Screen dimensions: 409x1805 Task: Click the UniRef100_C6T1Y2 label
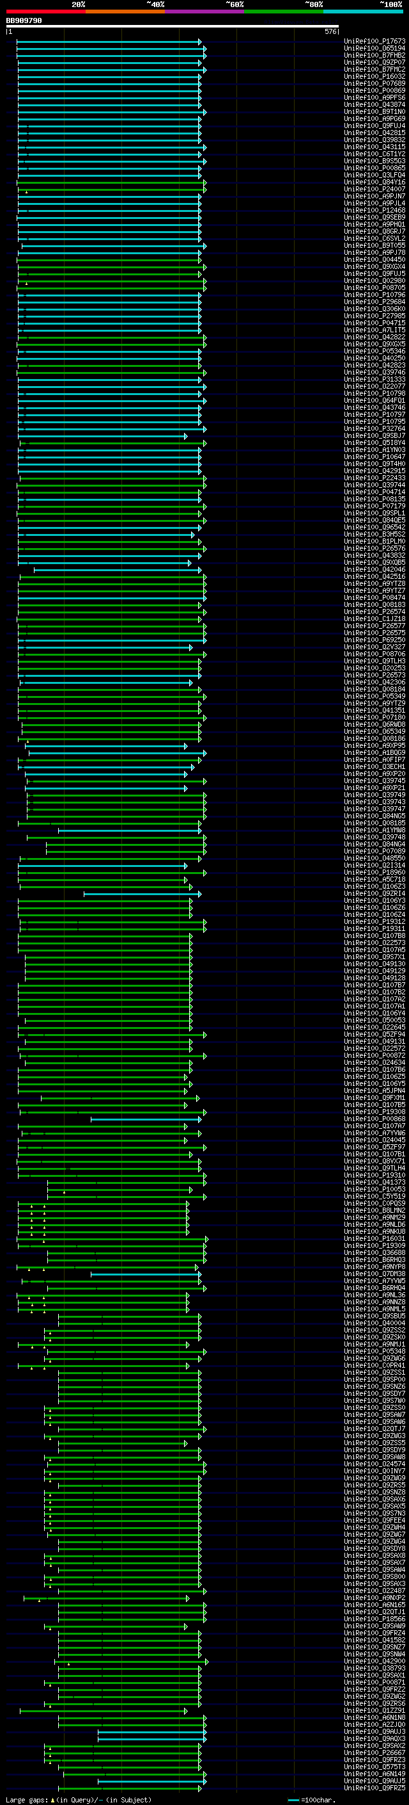click(x=374, y=154)
